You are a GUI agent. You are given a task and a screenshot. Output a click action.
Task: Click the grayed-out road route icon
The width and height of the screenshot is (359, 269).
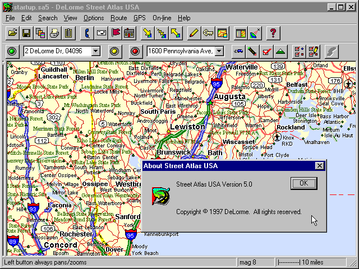(332, 51)
